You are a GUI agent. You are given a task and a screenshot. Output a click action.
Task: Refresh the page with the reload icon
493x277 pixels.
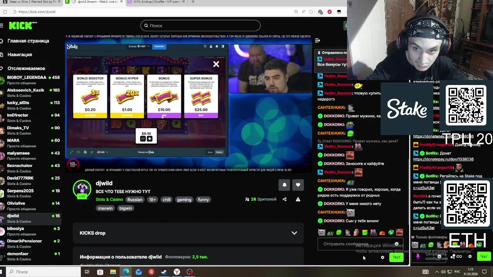[5, 12]
